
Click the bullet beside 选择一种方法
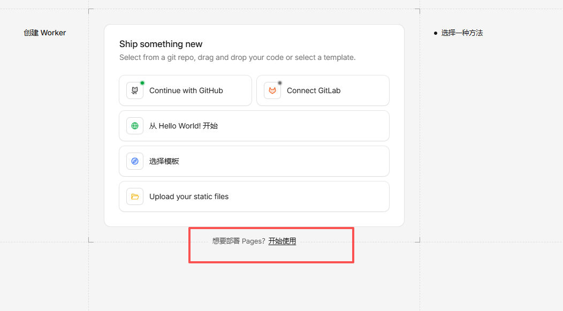[x=436, y=33]
